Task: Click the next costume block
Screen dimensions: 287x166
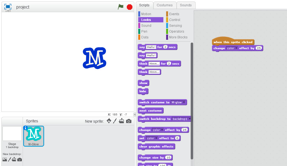Action: [x=150, y=111]
